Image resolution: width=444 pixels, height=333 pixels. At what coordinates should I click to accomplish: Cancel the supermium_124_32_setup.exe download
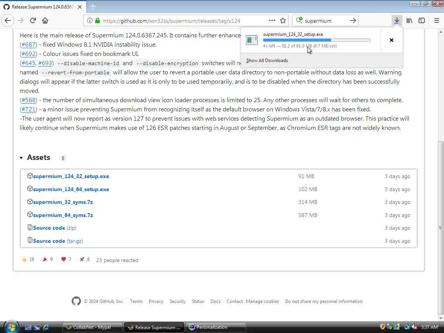(391, 40)
